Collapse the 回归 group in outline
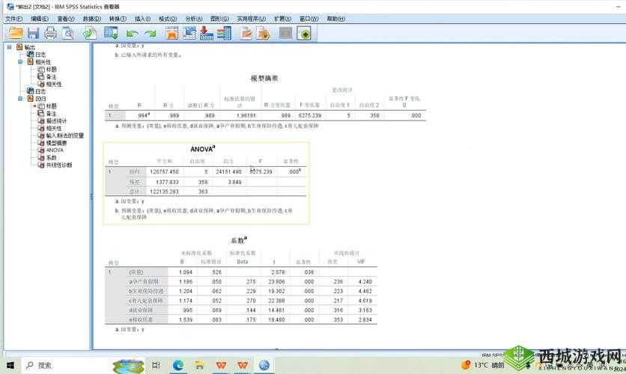Viewport: 626px width, 374px height. click(20, 98)
